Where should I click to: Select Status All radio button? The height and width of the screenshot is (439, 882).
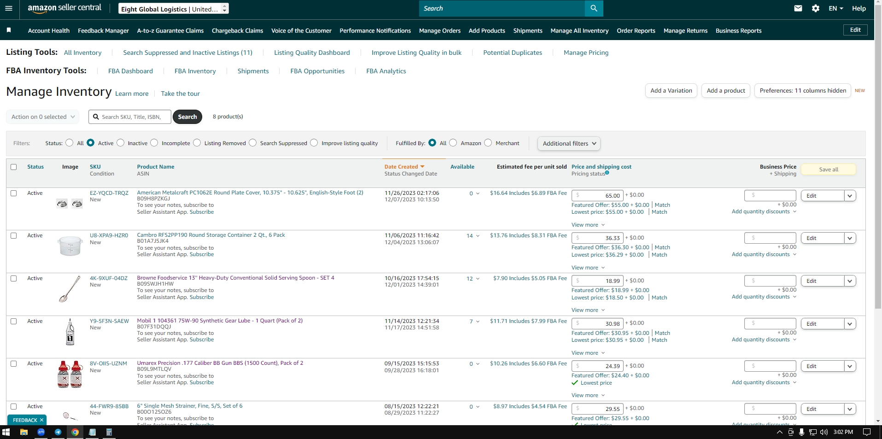coord(70,143)
